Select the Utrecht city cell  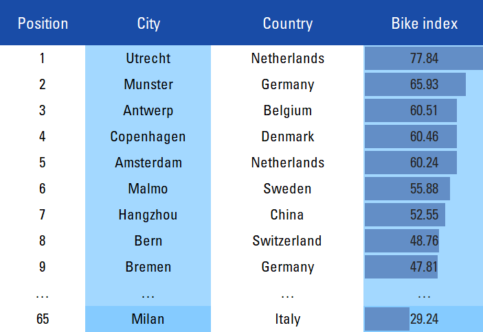click(148, 58)
